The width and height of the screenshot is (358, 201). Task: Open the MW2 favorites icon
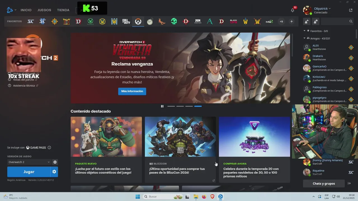(269, 21)
